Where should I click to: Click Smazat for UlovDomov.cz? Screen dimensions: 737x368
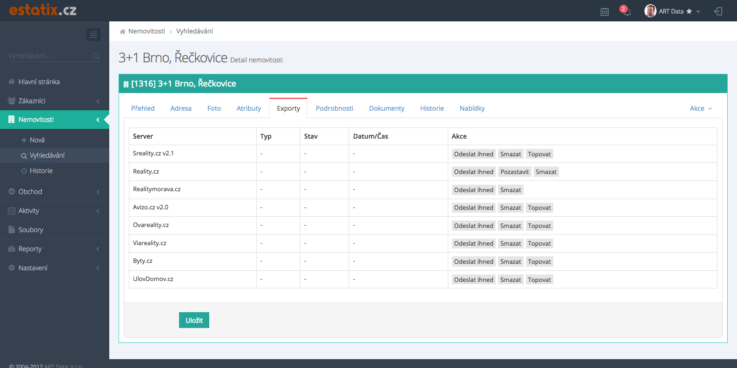[511, 280]
